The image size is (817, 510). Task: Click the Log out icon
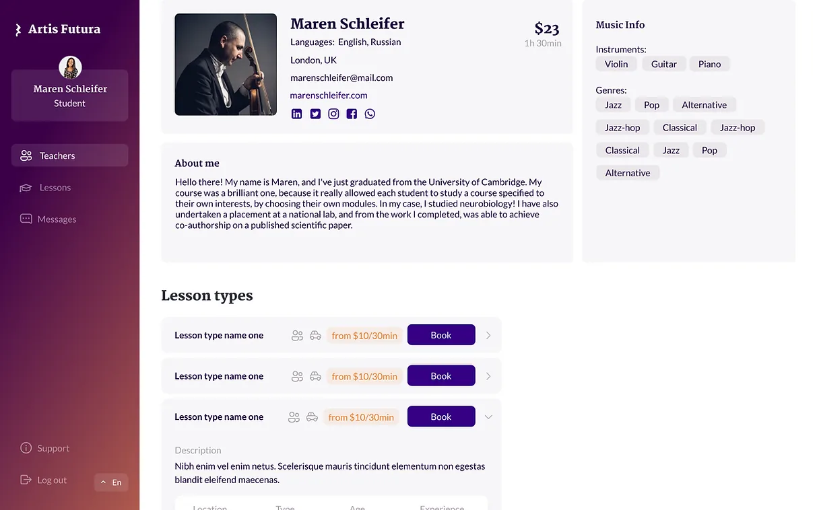click(x=26, y=480)
